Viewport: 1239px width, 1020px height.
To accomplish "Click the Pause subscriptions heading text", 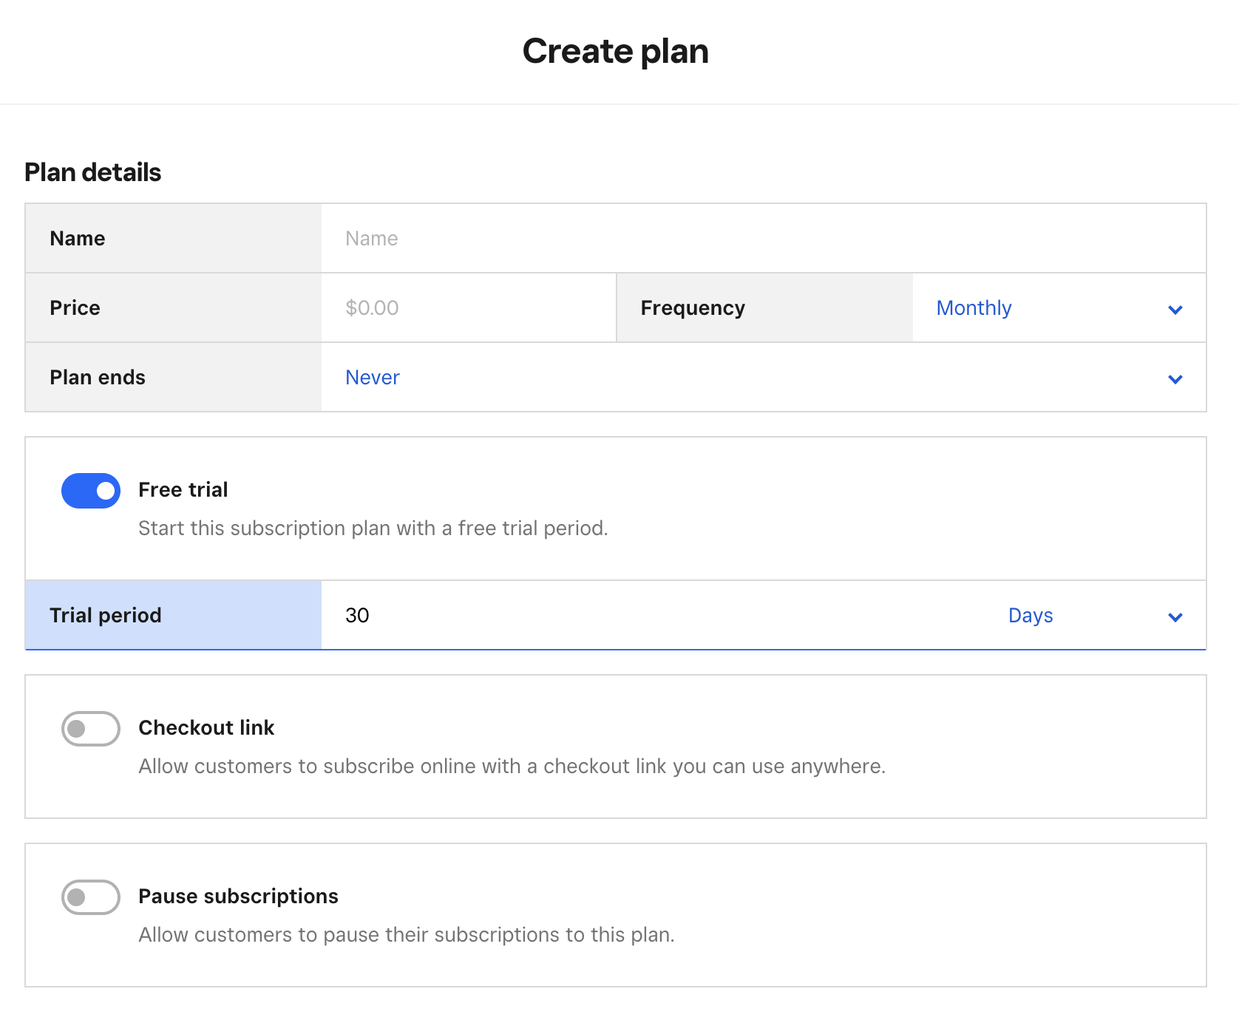I will click(x=238, y=897).
